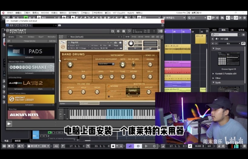The height and width of the screenshot is (159, 248).
Task: Switch to Kontakt Database tab
Action: pyautogui.click(x=31, y=37)
